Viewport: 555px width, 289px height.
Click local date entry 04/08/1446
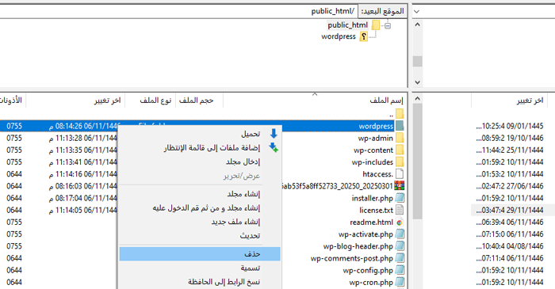(x=509, y=246)
